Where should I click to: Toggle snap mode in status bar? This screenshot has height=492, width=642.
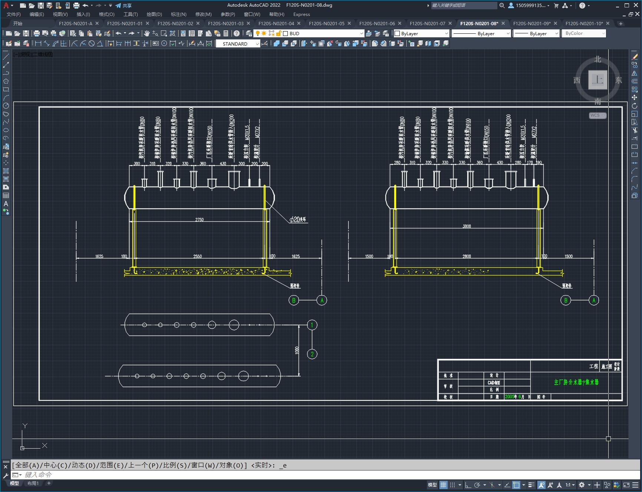click(452, 485)
